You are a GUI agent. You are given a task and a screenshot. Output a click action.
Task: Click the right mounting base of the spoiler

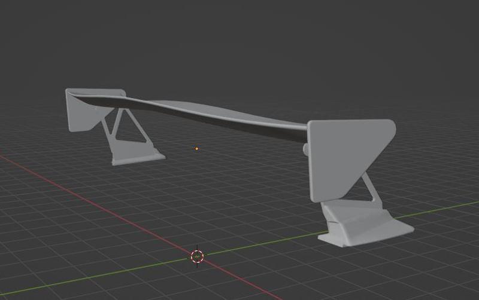pyautogui.click(x=366, y=224)
